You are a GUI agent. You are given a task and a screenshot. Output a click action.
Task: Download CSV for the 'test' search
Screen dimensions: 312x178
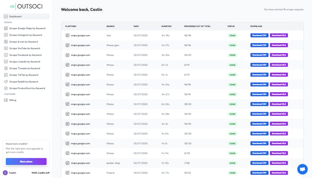click(259, 35)
